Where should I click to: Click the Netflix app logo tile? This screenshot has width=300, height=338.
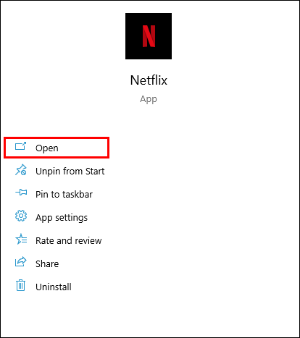tap(149, 36)
